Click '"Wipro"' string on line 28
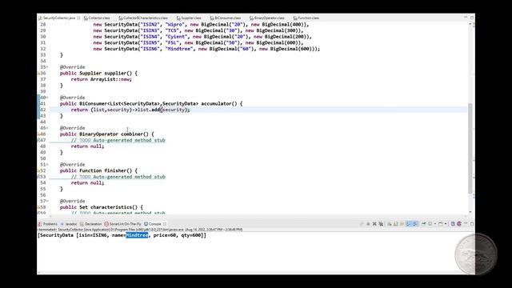Screen dimensions: 512x288 pos(174,25)
